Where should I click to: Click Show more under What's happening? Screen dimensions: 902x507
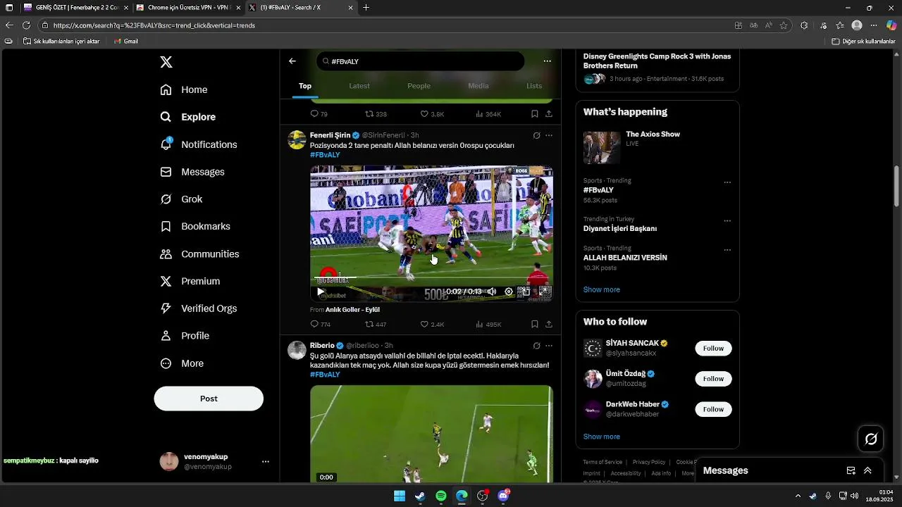coord(601,289)
